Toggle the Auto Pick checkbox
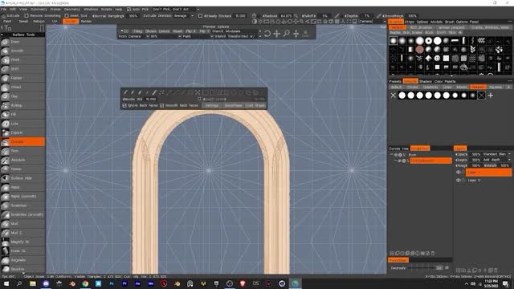514x289 pixels. (128, 9)
